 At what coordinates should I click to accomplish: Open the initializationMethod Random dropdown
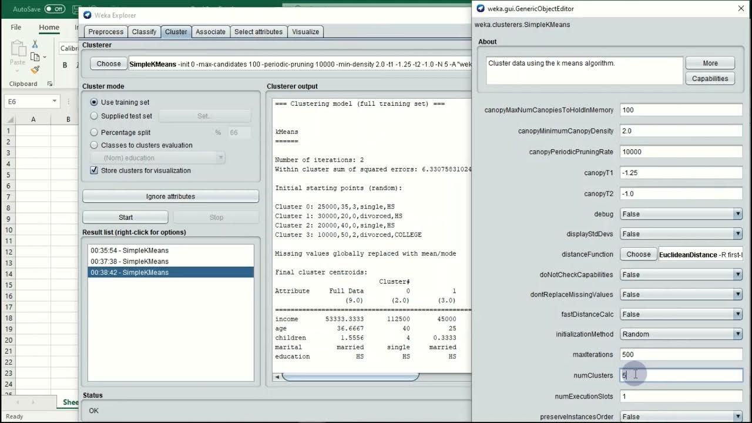681,334
